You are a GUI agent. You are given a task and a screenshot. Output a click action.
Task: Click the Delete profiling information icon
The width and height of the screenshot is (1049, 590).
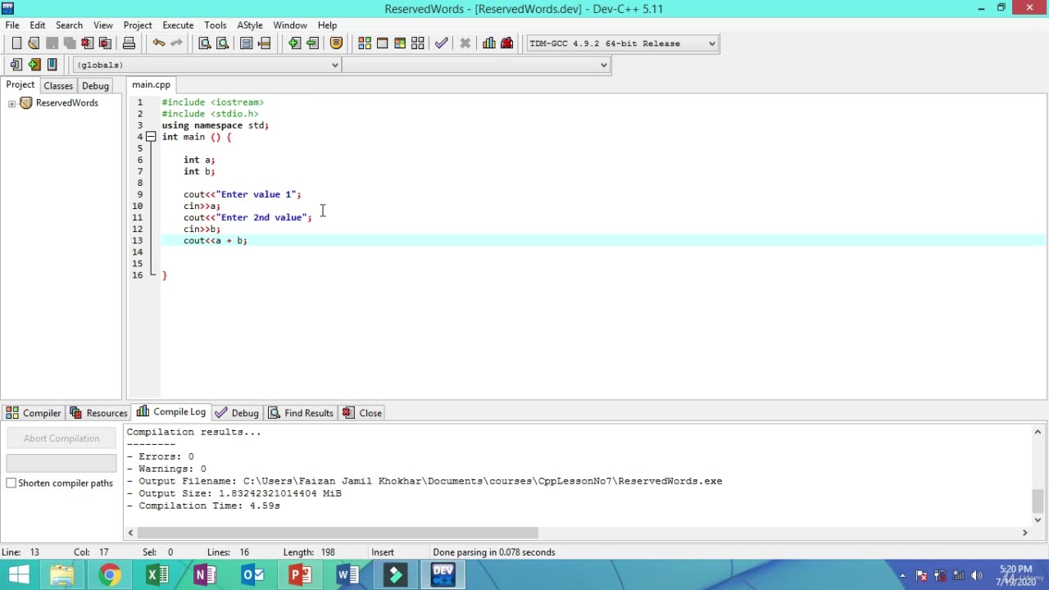tap(507, 43)
